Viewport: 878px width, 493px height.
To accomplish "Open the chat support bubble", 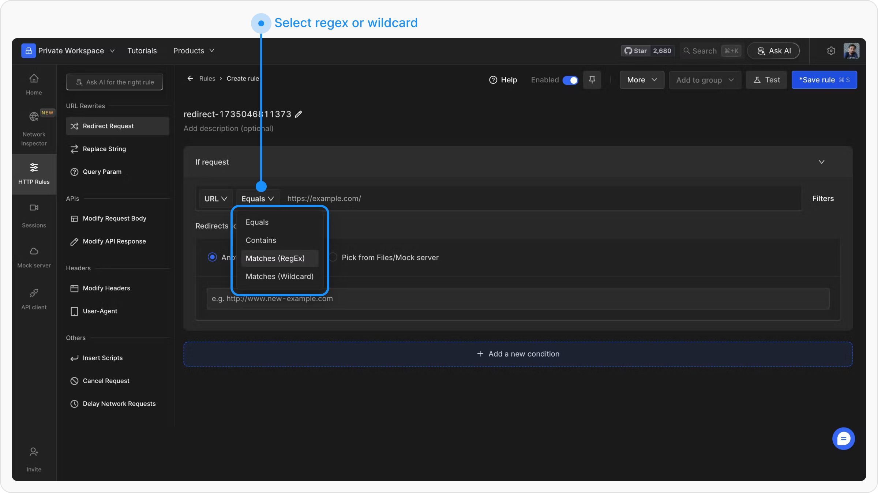I will coord(843,438).
